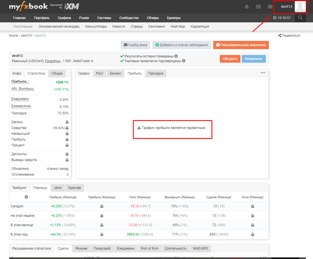This screenshot has height=259, width=313.
Task: Switch to the Рост chart tab
Action: point(100,73)
